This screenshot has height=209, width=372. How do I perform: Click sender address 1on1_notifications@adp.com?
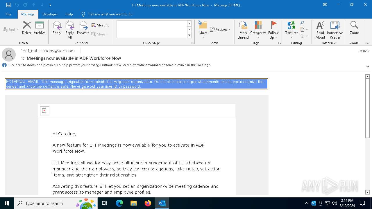click(x=48, y=51)
